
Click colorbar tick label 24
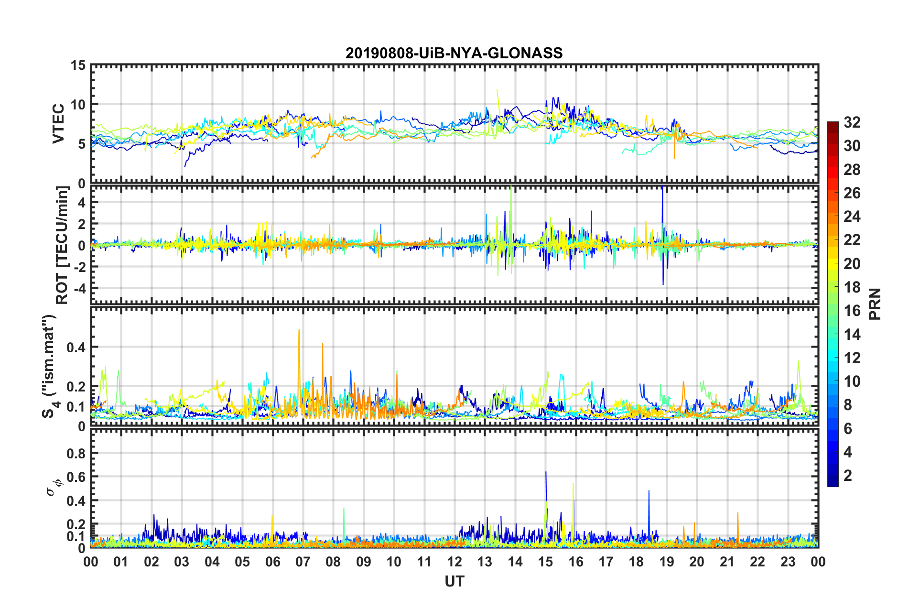pyautogui.click(x=852, y=217)
